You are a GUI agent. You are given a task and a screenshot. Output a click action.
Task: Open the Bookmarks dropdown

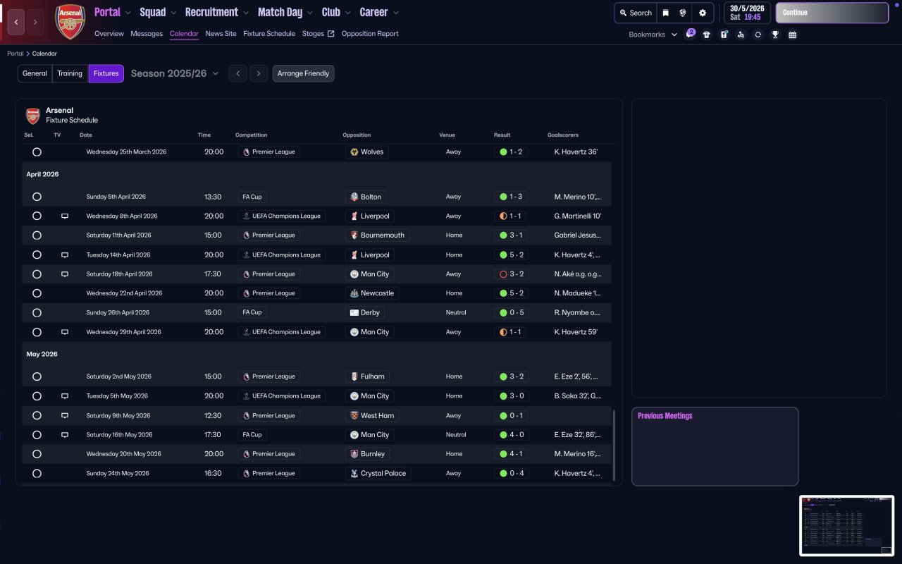(x=653, y=35)
